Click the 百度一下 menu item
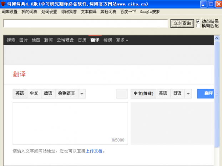 click(128, 12)
